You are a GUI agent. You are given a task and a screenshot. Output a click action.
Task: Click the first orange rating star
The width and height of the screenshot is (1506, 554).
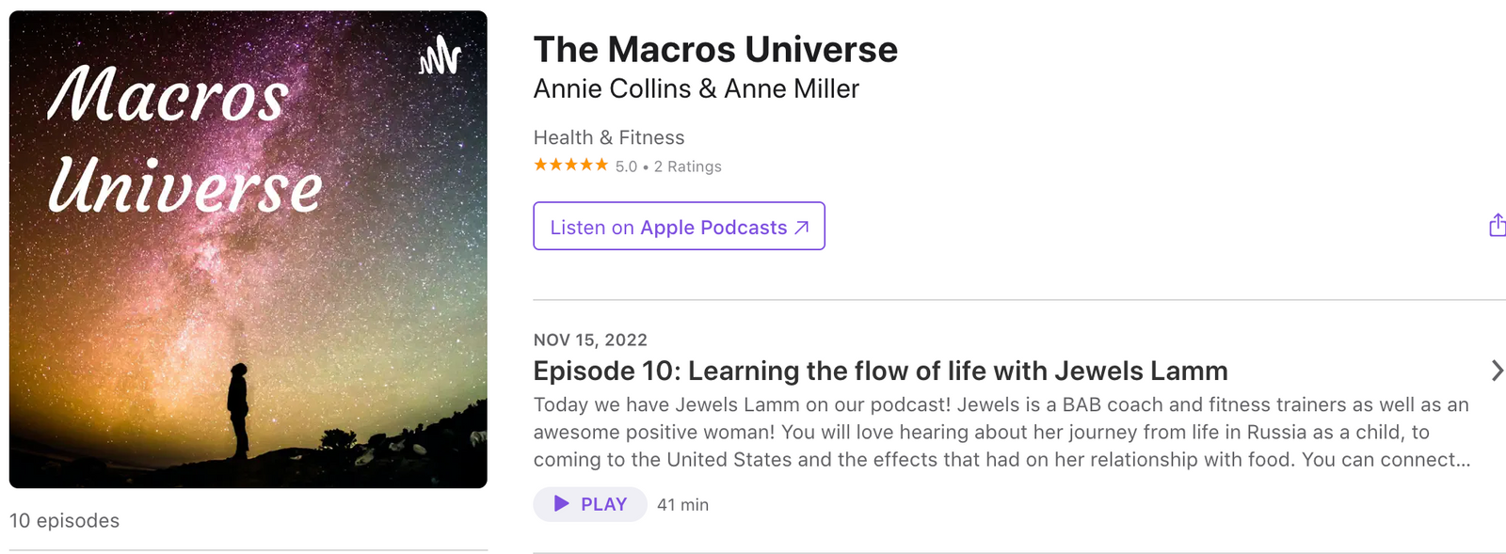[x=538, y=164]
